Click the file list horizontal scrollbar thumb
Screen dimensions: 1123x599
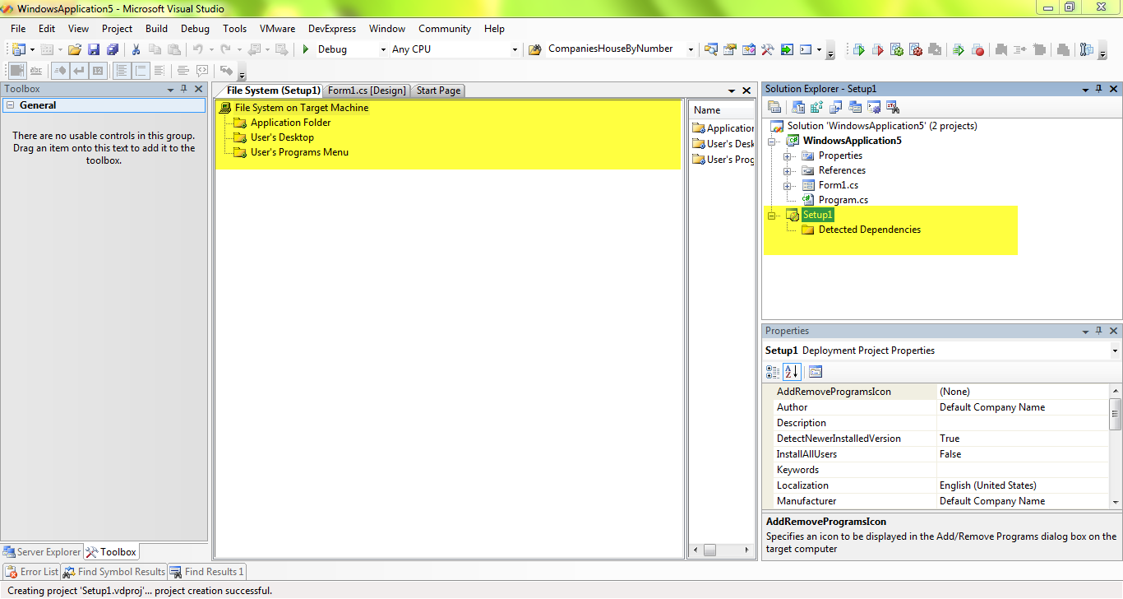(710, 550)
